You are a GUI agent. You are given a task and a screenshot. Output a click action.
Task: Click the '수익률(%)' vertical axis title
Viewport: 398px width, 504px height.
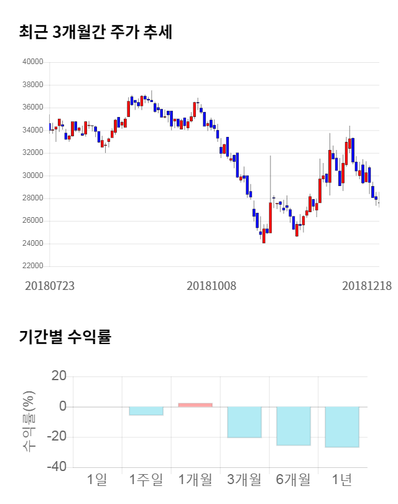pos(29,422)
